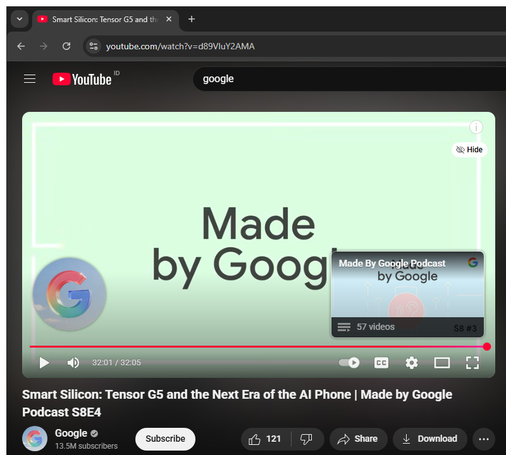Like the video with 121 likes
Image resolution: width=506 pixels, height=455 pixels.
(x=266, y=439)
